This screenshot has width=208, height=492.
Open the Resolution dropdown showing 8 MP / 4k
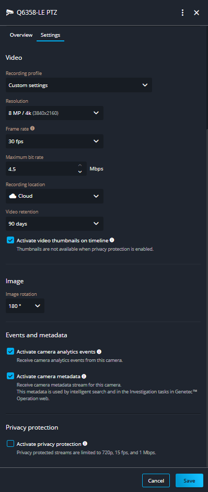pos(54,113)
